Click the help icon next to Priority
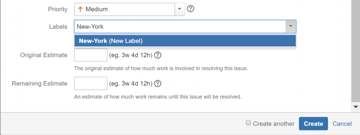Image resolution: width=360 pixels, height=135 pixels. tap(191, 9)
